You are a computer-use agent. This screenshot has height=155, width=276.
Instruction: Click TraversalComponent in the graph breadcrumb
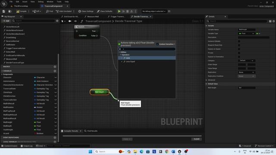98,21
